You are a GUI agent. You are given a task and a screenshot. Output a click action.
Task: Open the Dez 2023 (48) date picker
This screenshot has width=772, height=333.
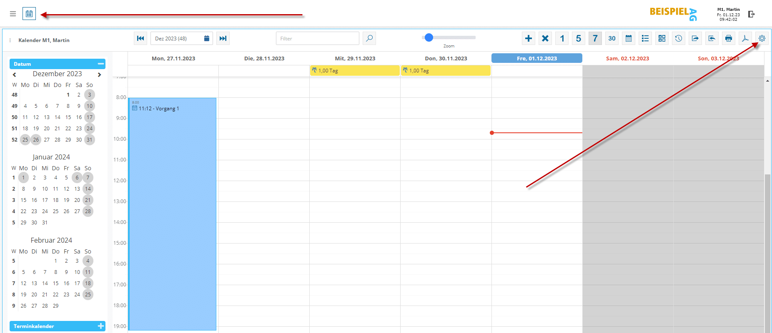[x=206, y=38]
